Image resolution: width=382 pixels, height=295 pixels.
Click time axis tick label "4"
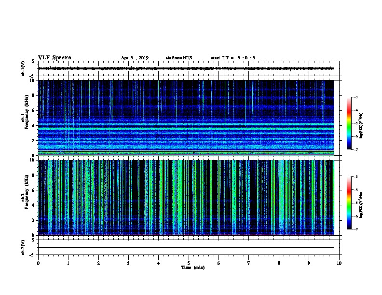[x=159, y=263]
